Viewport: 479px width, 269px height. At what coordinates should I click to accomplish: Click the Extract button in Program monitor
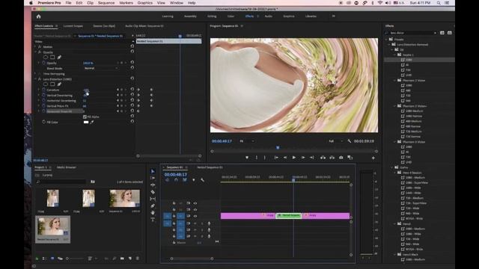(332, 158)
